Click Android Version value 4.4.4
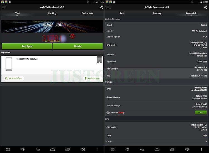The image size is (209, 153). pos(205,37)
